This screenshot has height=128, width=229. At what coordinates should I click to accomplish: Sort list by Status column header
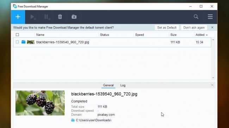104,35
